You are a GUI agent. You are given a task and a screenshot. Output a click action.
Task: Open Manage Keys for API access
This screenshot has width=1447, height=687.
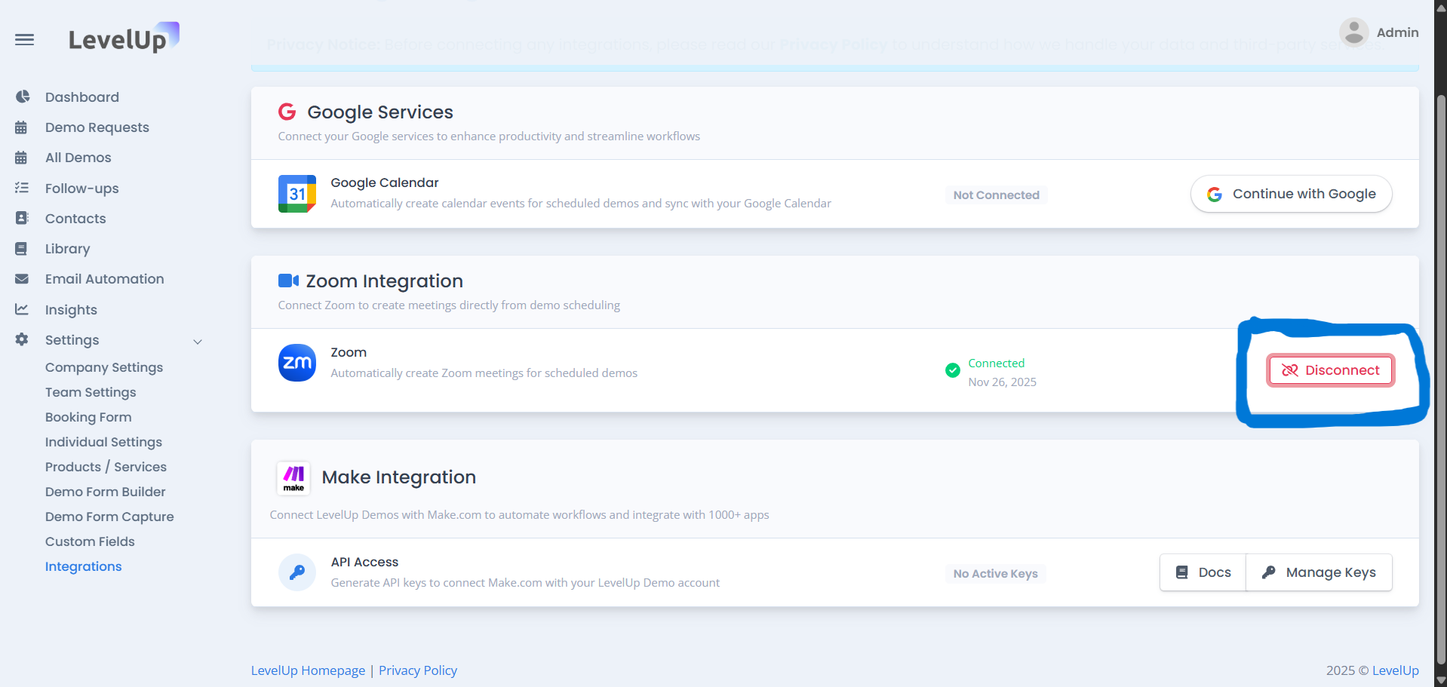coord(1319,572)
